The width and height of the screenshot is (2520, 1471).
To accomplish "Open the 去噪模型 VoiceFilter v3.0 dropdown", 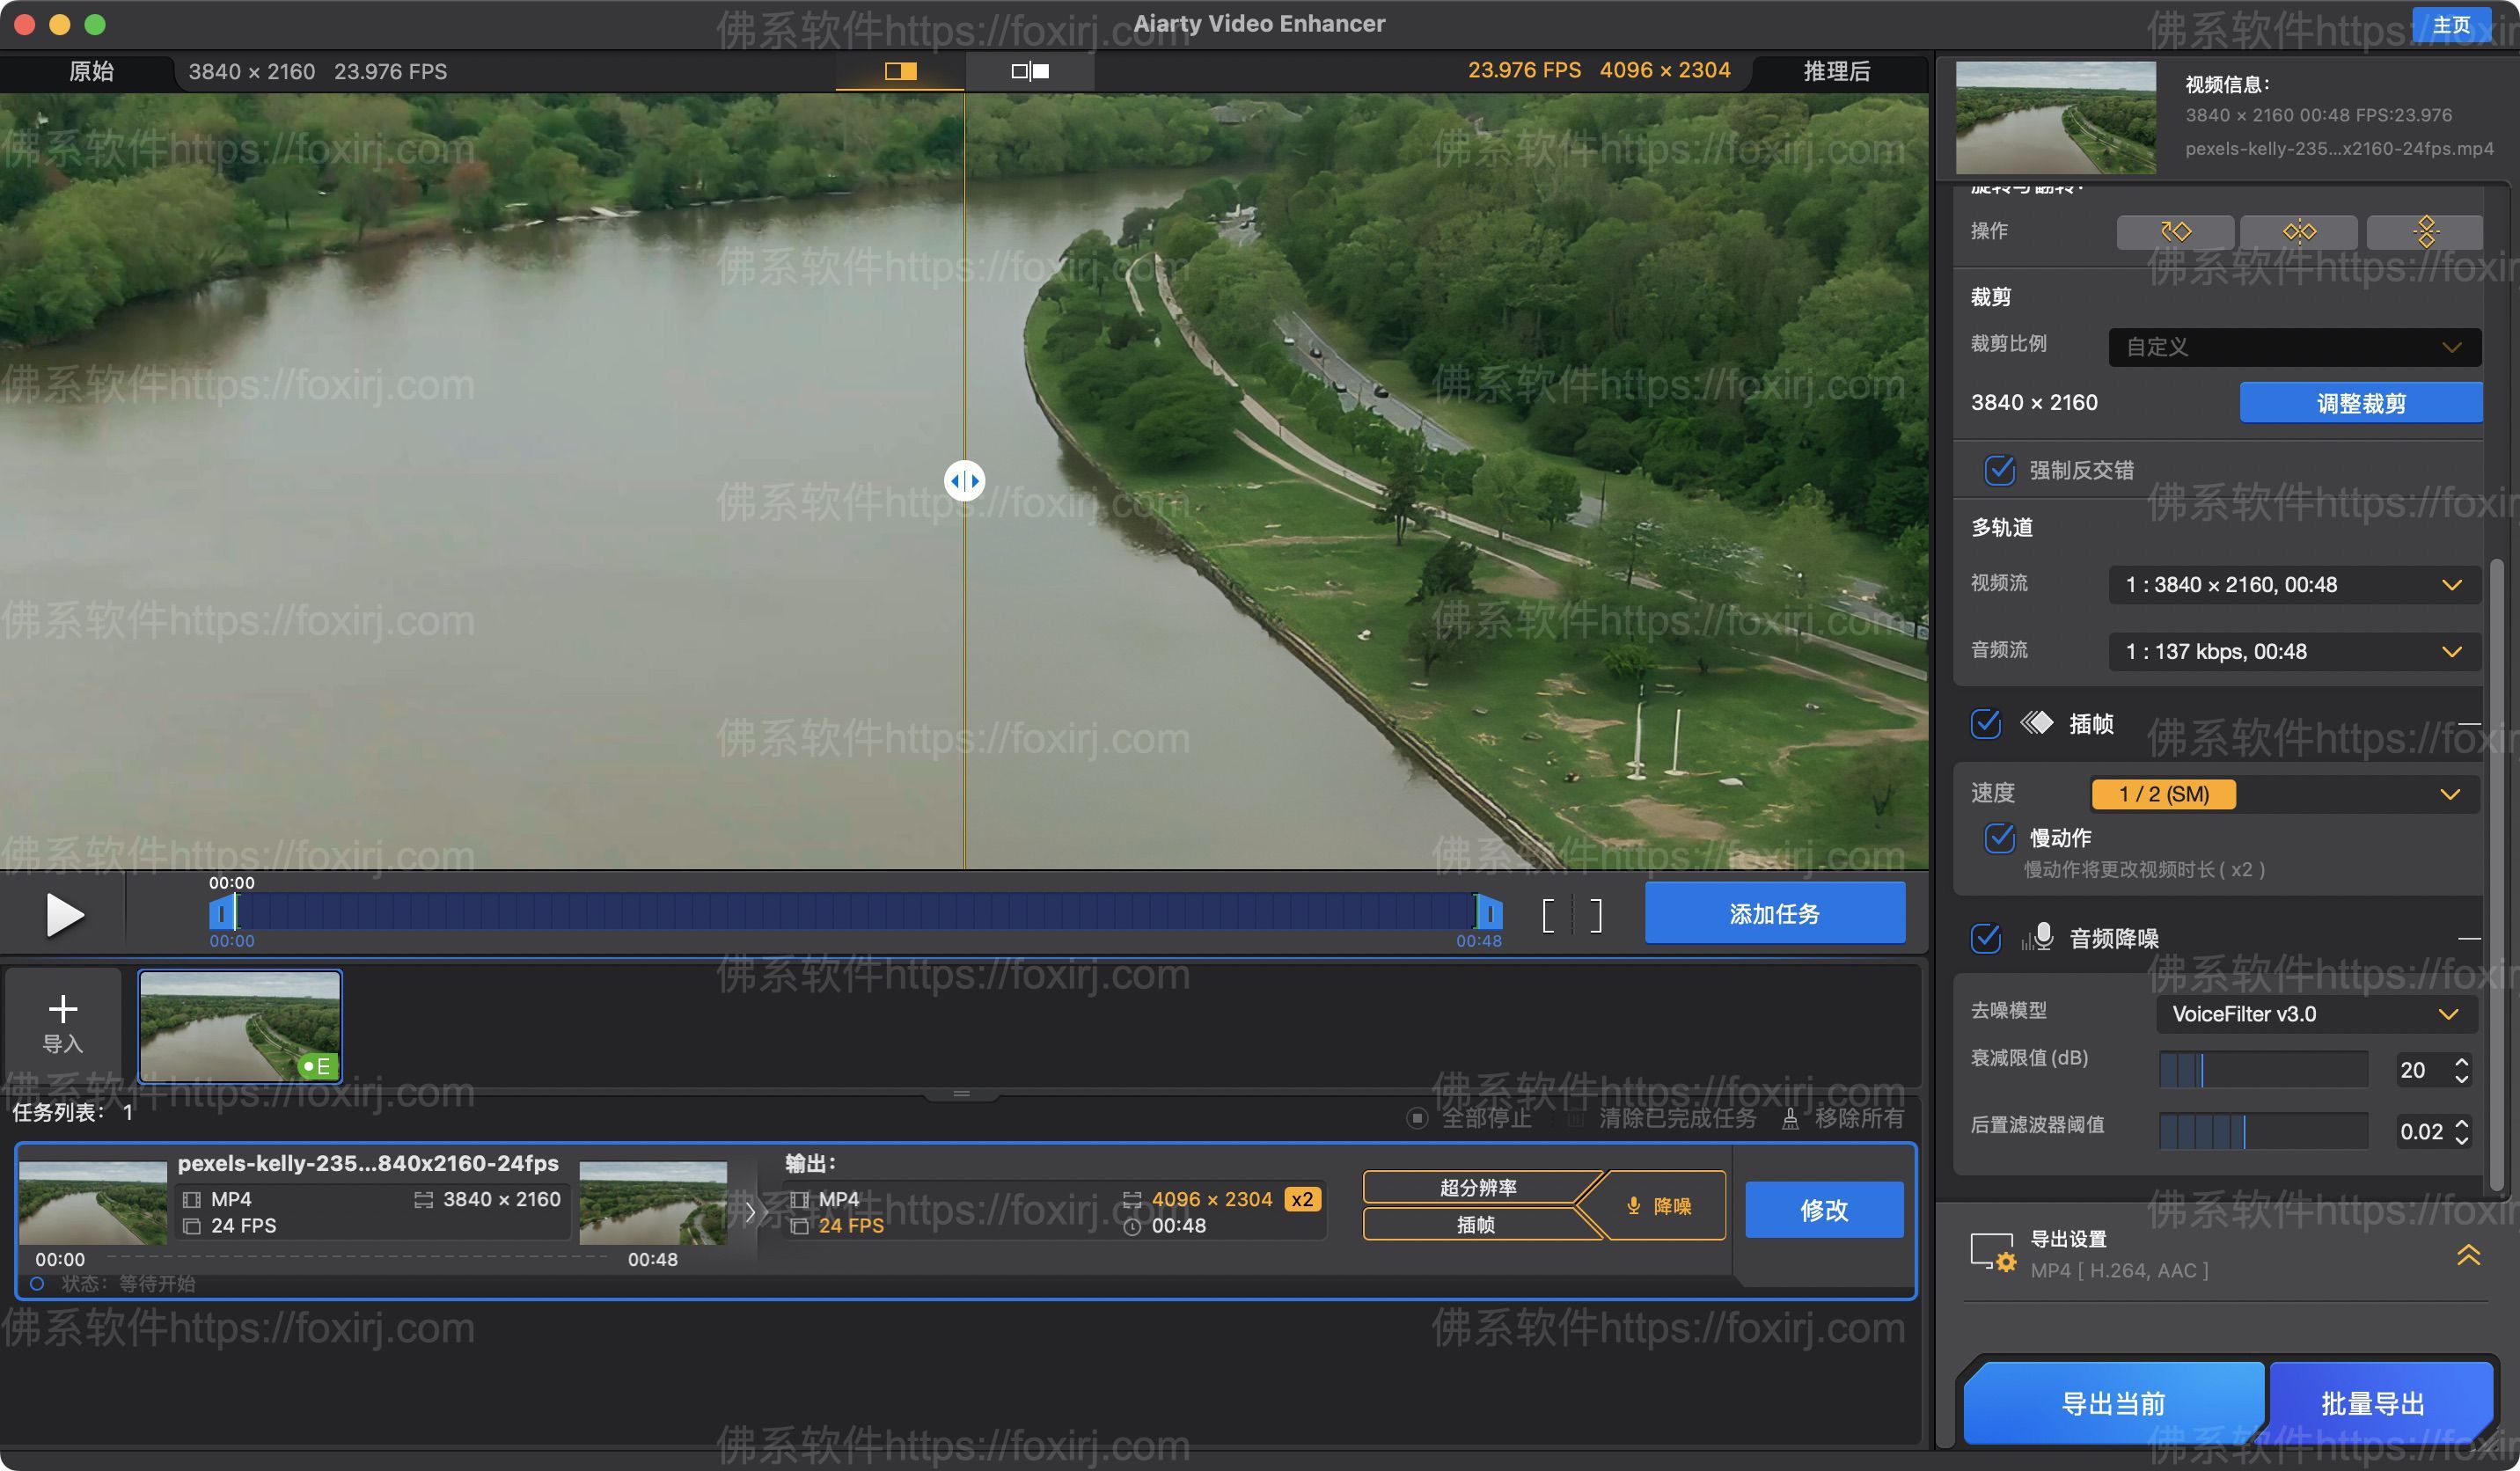I will pos(2318,1014).
